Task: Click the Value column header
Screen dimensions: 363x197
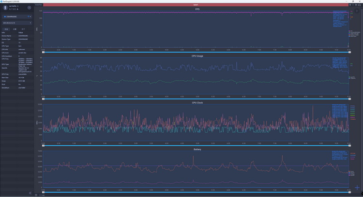Action: [x=21, y=32]
